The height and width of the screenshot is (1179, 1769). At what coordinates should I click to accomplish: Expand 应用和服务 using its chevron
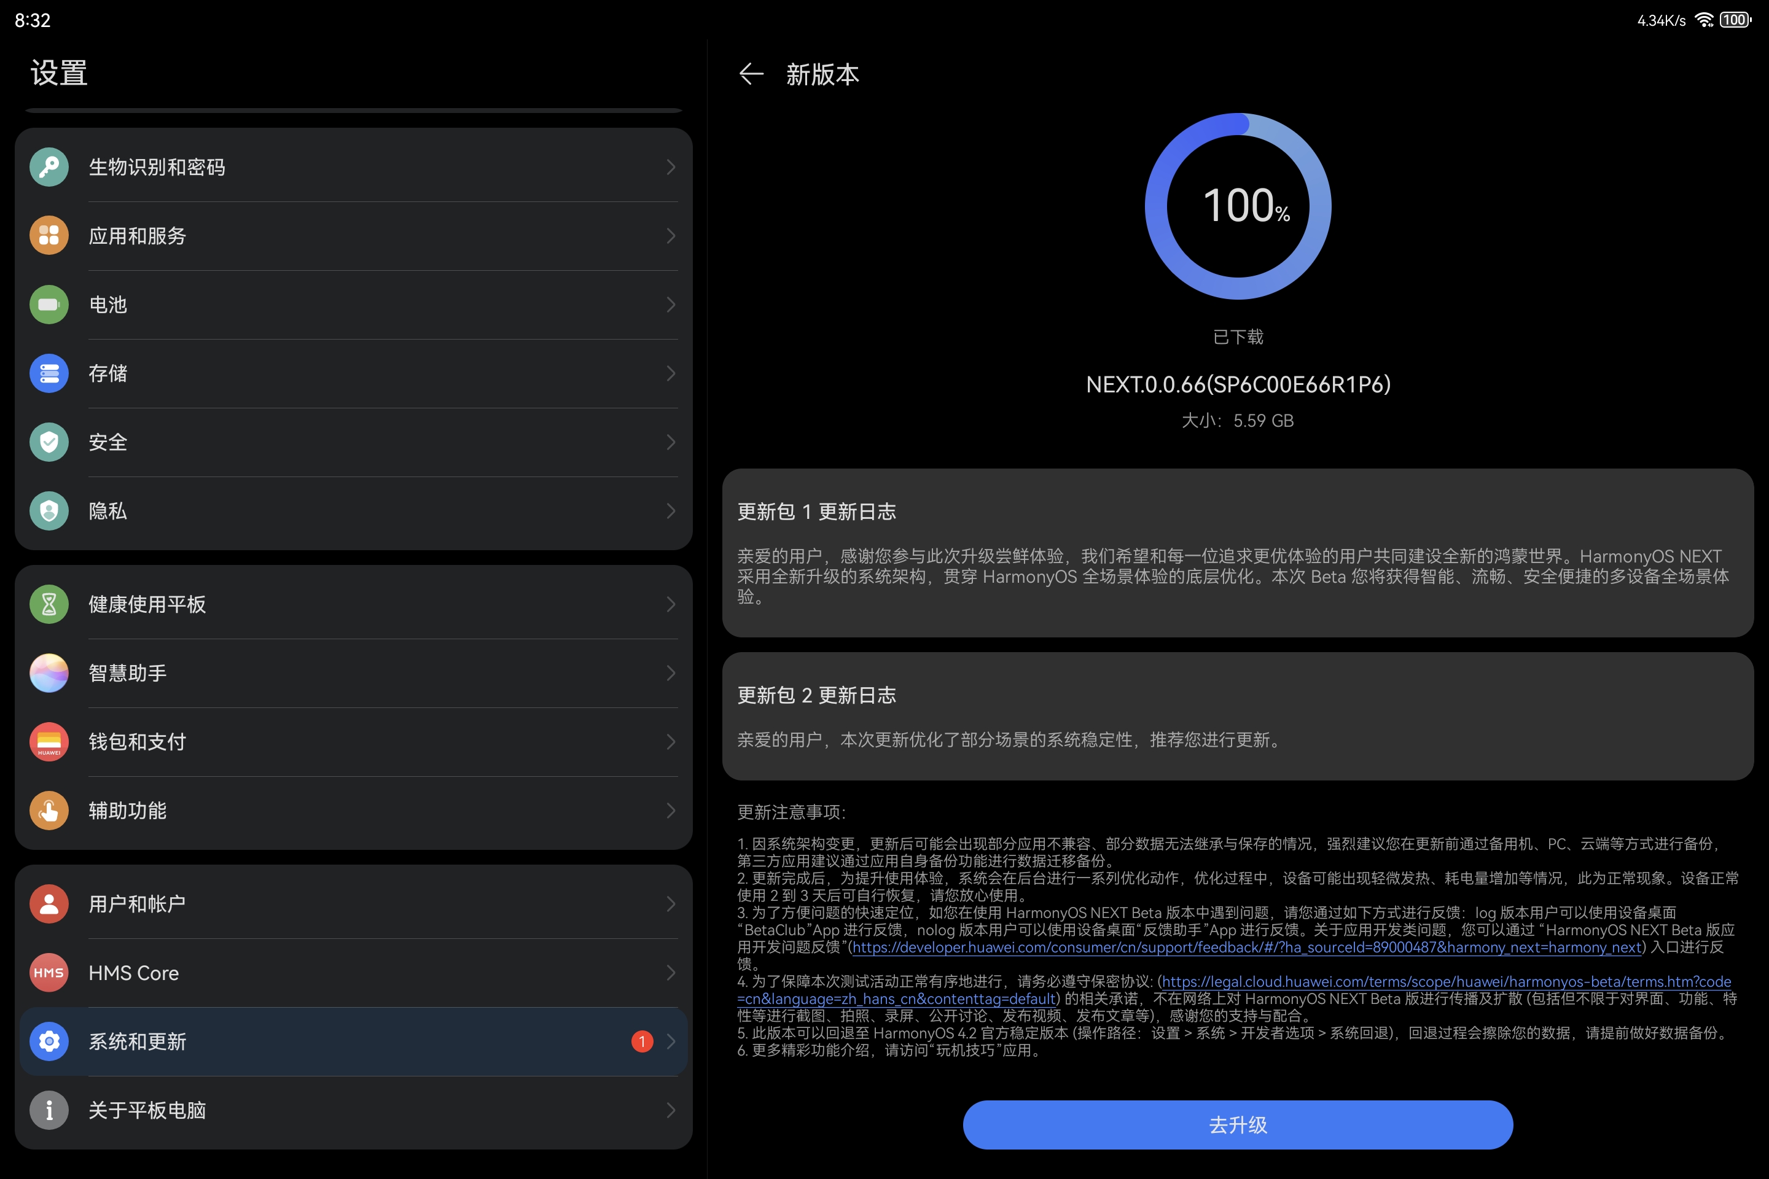pyautogui.click(x=670, y=235)
